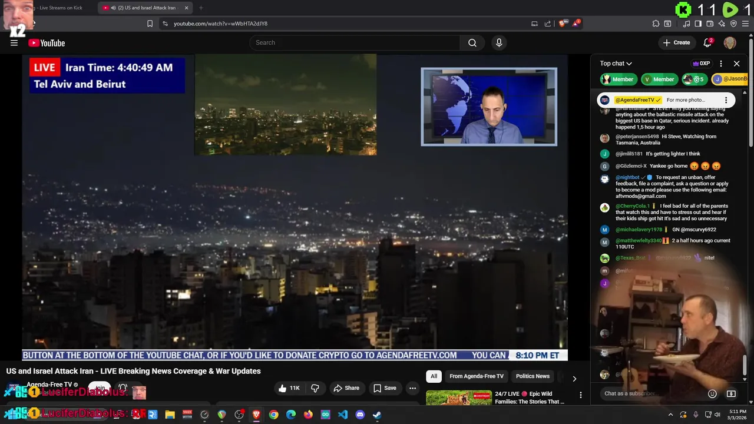Click the site settings icon beside the URL
The image size is (754, 424).
[x=165, y=24]
